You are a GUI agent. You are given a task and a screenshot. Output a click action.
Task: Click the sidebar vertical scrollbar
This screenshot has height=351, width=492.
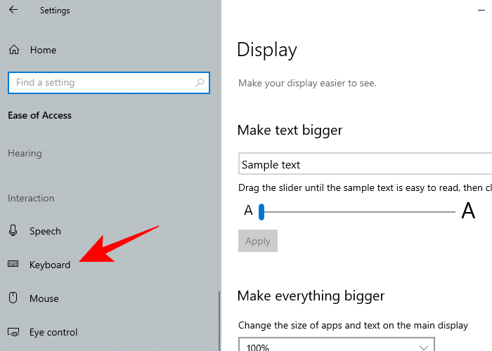click(219, 319)
